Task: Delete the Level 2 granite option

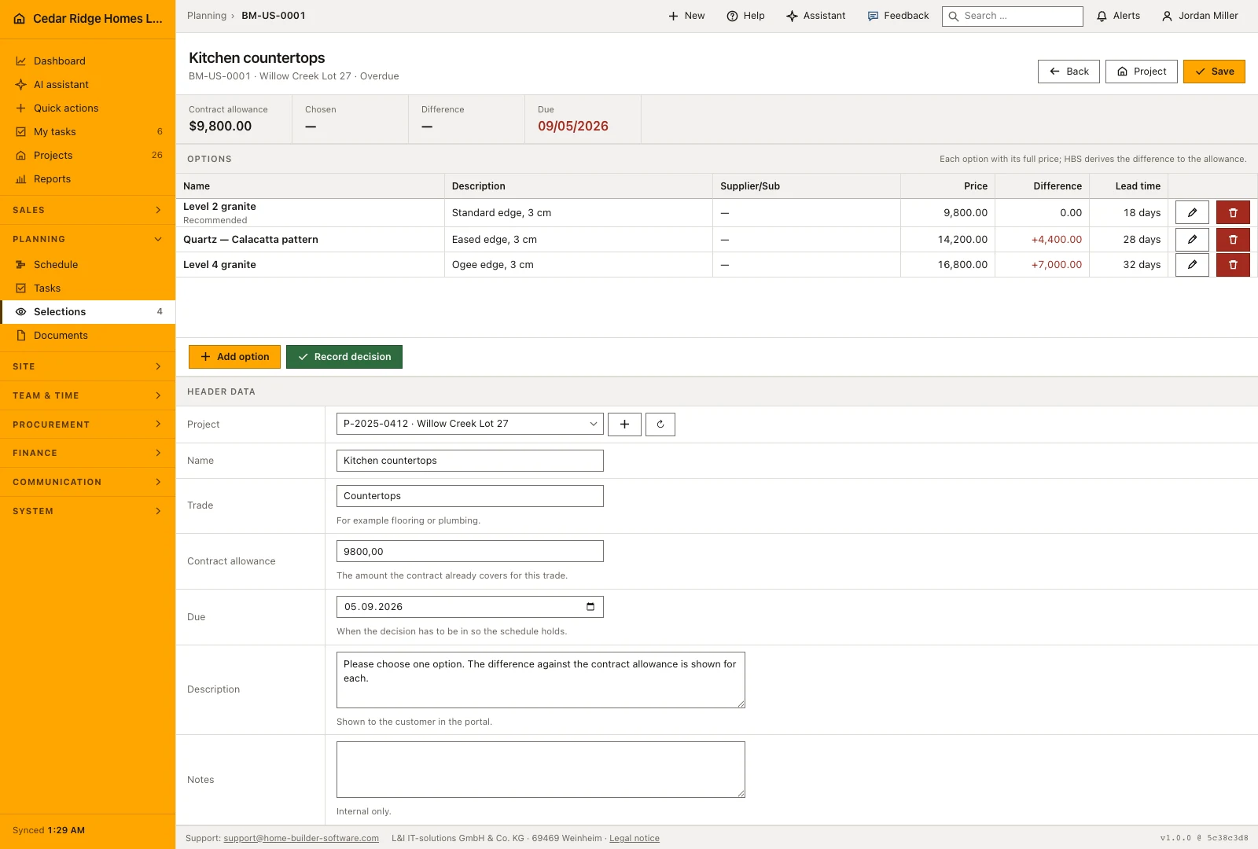Action: point(1233,213)
